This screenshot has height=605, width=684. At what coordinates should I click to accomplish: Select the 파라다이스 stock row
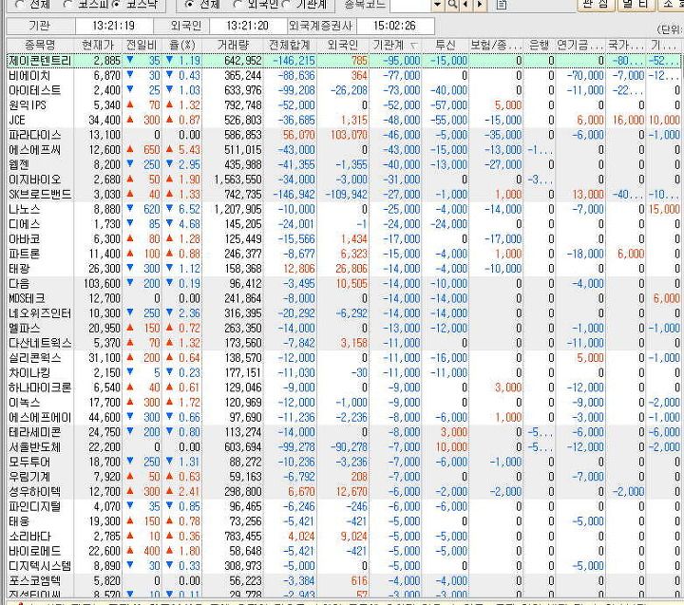[x=342, y=135]
